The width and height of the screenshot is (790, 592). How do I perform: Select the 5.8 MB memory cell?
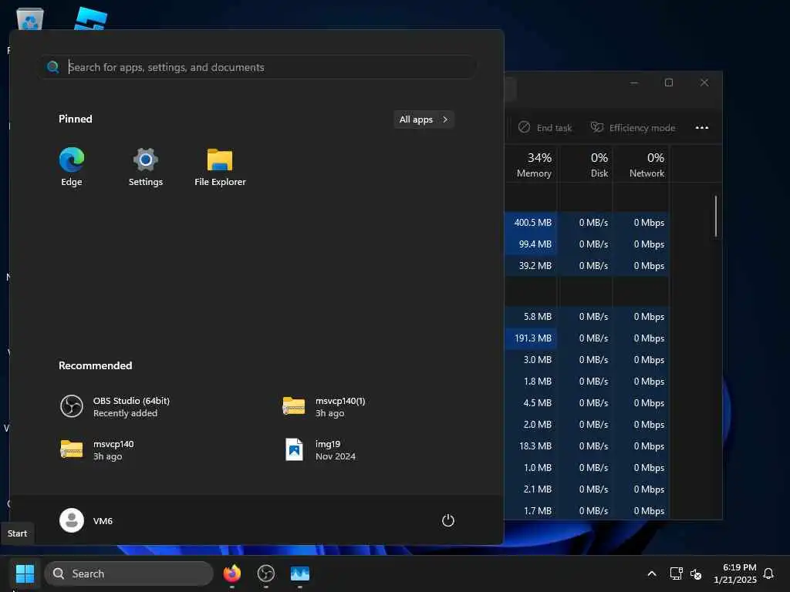click(x=532, y=316)
